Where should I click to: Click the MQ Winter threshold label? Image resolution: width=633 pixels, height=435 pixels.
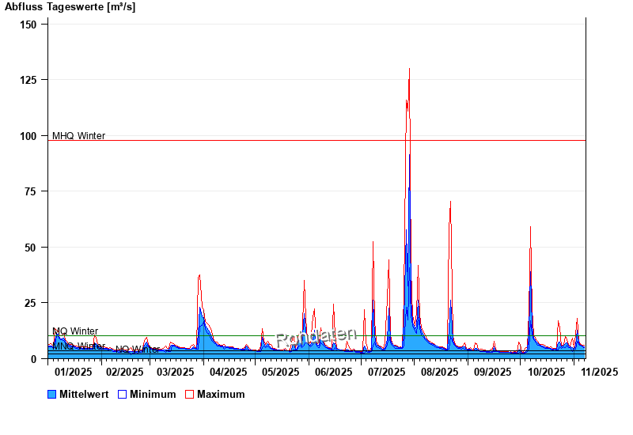click(x=75, y=331)
